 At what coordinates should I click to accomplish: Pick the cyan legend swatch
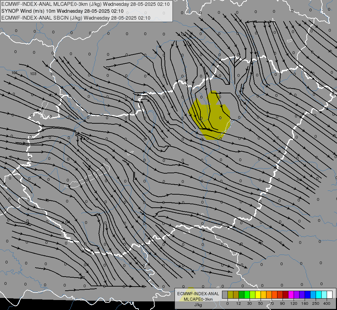pyautogui.click(x=319, y=294)
